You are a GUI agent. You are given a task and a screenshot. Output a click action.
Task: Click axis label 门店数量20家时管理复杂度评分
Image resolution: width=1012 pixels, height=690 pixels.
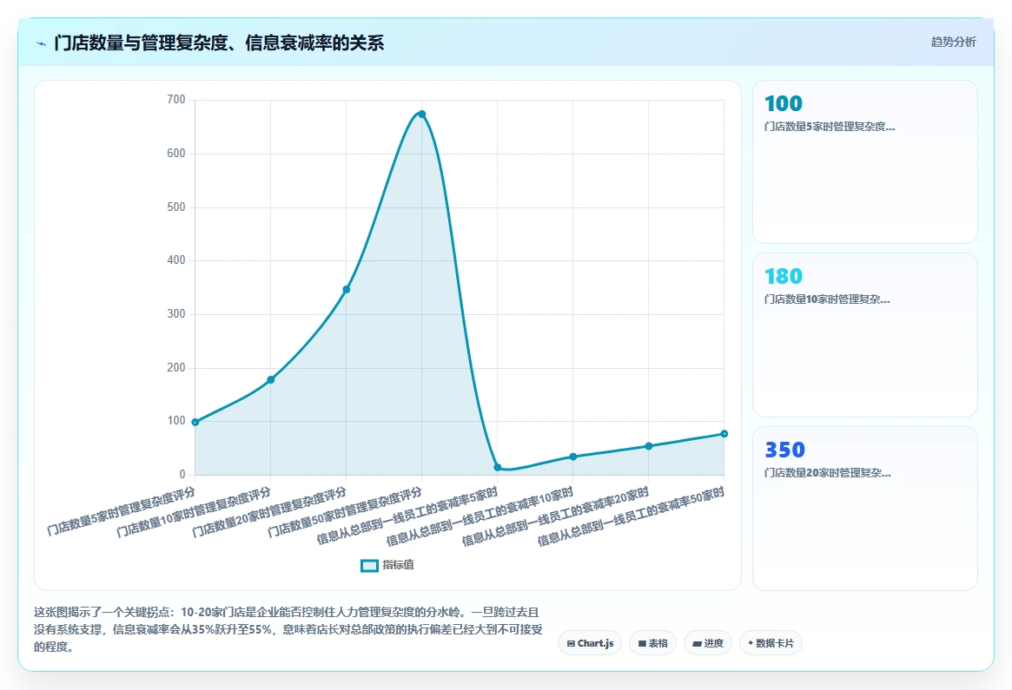(270, 512)
